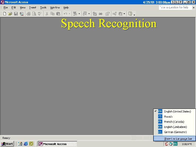This screenshot has width=196, height=147.
Task: Expand the OfficeLinks dropdown arrow
Action: coord(79,14)
